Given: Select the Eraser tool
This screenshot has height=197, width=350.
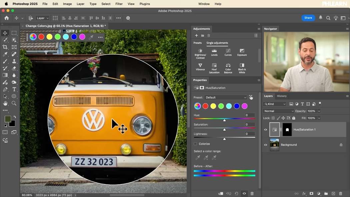Looking at the screenshot, I should point(14,68).
